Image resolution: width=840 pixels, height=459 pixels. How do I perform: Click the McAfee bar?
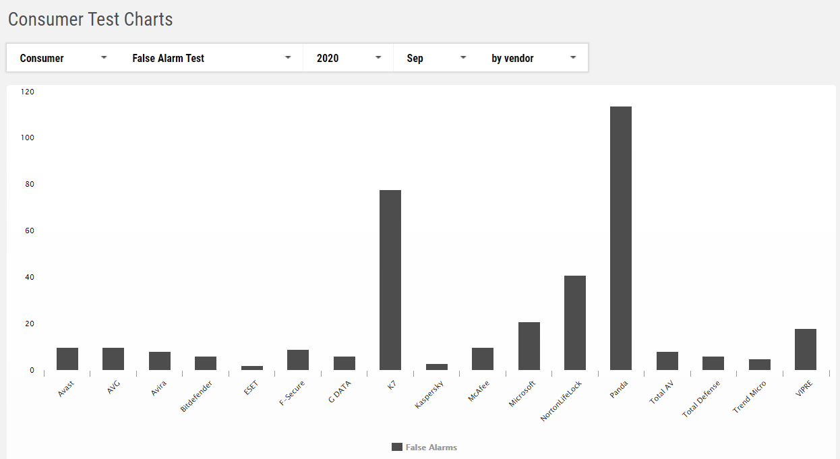[x=483, y=359]
